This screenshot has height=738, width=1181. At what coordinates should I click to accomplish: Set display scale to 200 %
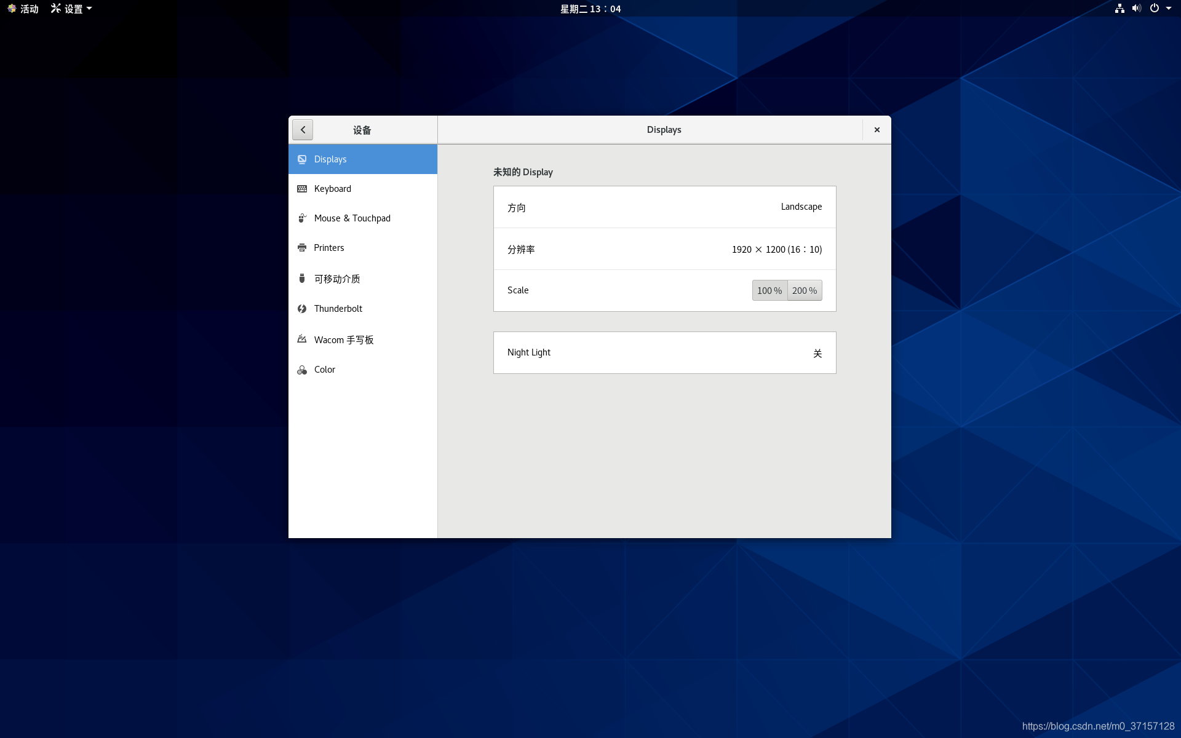coord(805,290)
